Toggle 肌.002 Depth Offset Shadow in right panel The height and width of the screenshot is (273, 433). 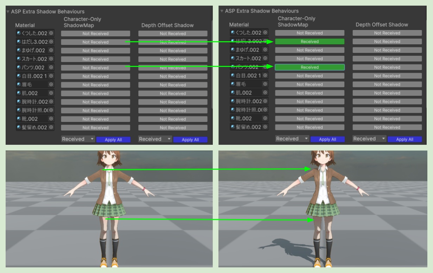387,93
